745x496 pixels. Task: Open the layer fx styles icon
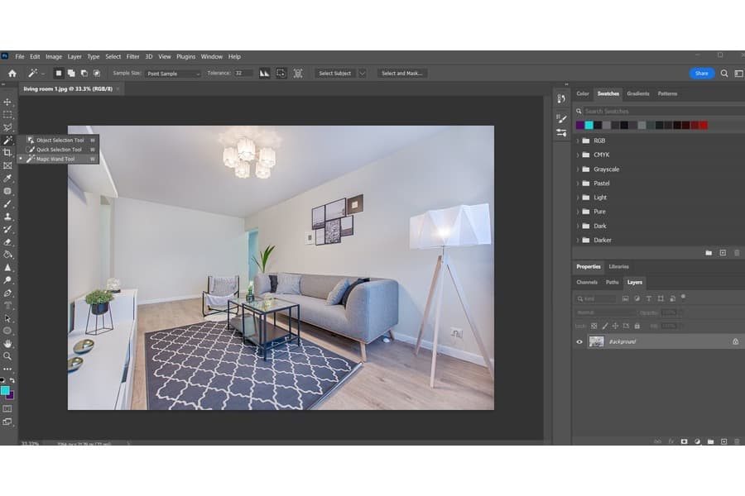670,441
